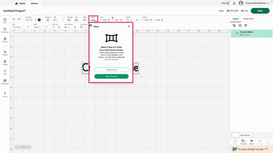Image resolution: width=273 pixels, height=153 pixels.
Task: Toggle the size aspect-ratio lock
Action: coord(113,18)
